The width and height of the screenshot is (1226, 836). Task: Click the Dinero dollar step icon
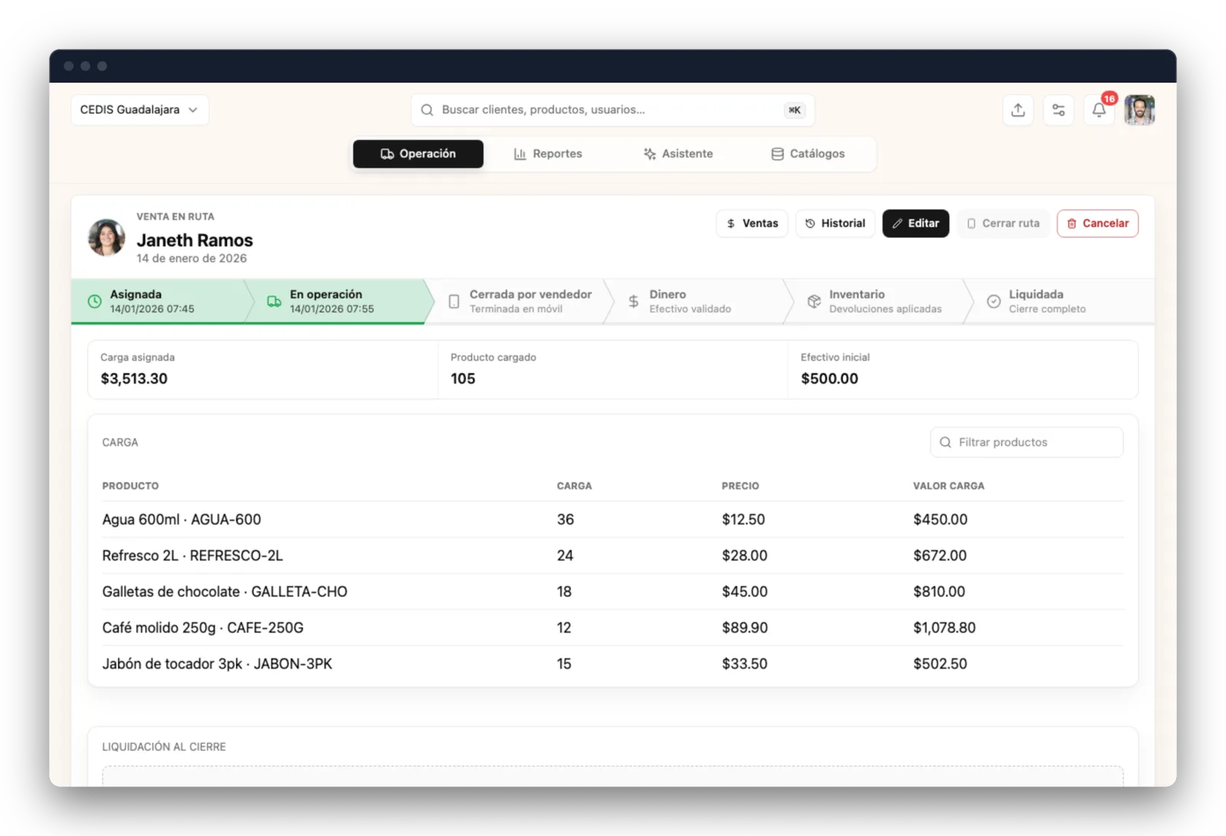[x=634, y=302]
